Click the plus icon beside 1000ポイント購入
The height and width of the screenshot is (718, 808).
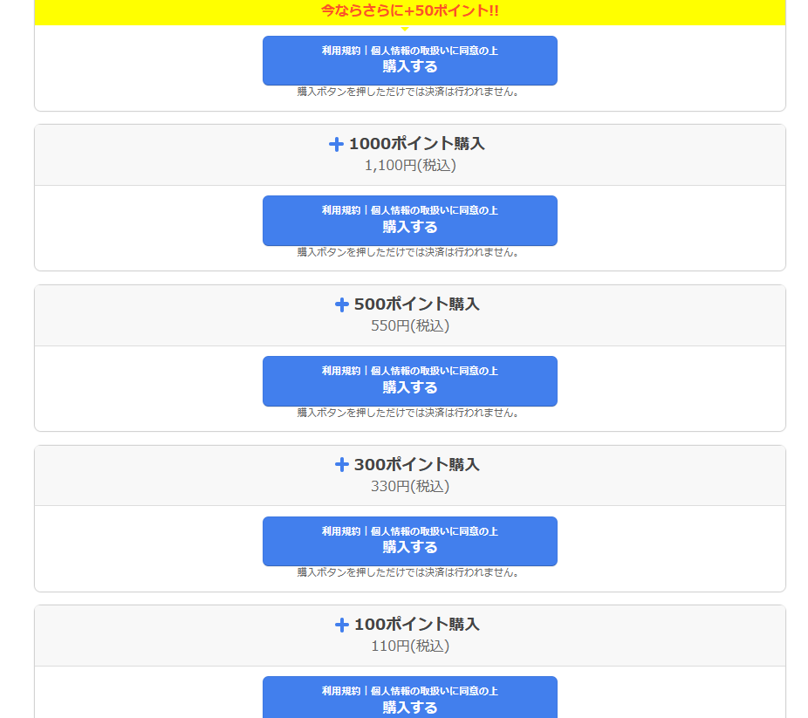(336, 145)
